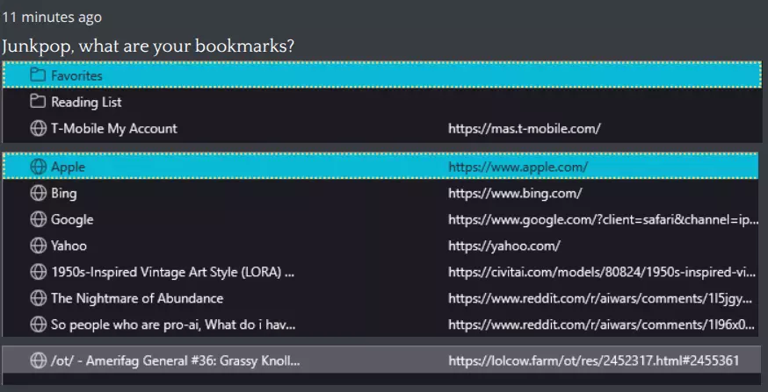The width and height of the screenshot is (768, 392).
Task: Click the reddit aiwars 1l5jgy URL
Action: click(x=600, y=298)
